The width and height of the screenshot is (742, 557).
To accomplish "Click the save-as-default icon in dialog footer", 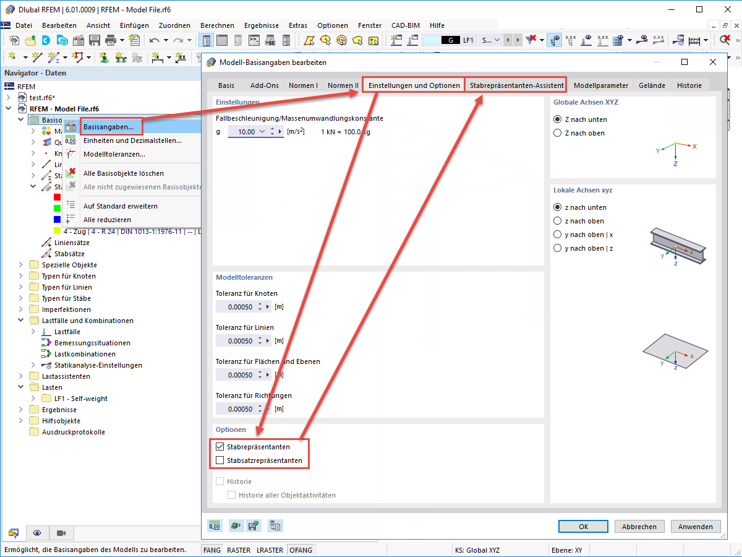I will (254, 526).
